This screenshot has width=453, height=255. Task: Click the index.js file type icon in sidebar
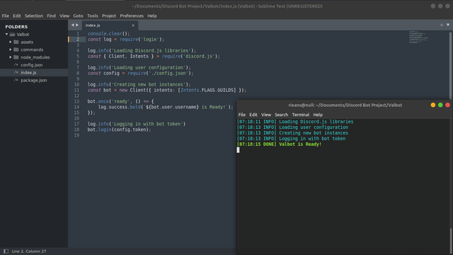pyautogui.click(x=16, y=72)
